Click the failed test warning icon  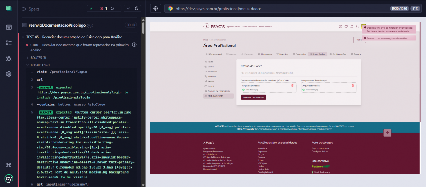pyautogui.click(x=134, y=45)
